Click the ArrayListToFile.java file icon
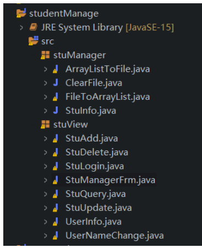Image resolution: width=202 pixels, height=248 pixels. [x=55, y=69]
